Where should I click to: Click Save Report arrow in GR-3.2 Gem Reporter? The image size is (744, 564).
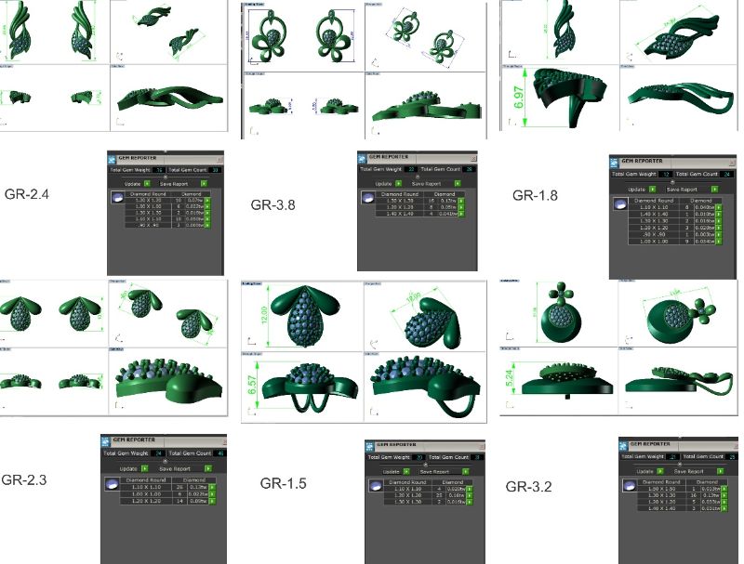[x=720, y=471]
